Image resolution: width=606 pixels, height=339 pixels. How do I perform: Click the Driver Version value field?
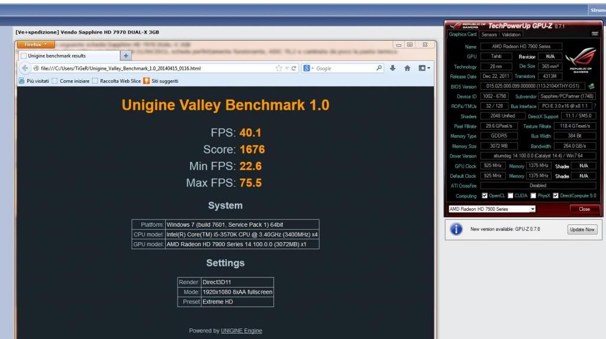(538, 156)
